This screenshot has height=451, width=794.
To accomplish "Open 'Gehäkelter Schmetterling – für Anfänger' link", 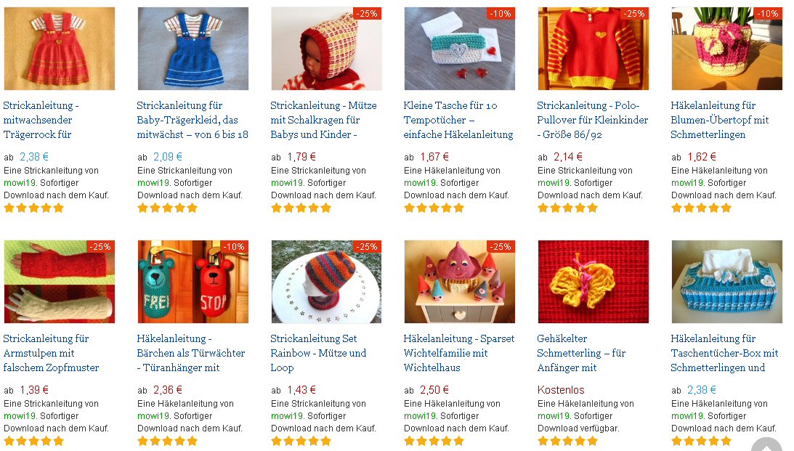I will (581, 353).
